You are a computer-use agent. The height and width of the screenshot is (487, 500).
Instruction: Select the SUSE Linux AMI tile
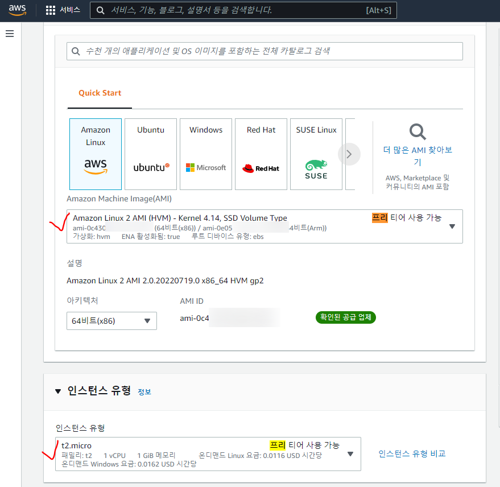tap(316, 154)
